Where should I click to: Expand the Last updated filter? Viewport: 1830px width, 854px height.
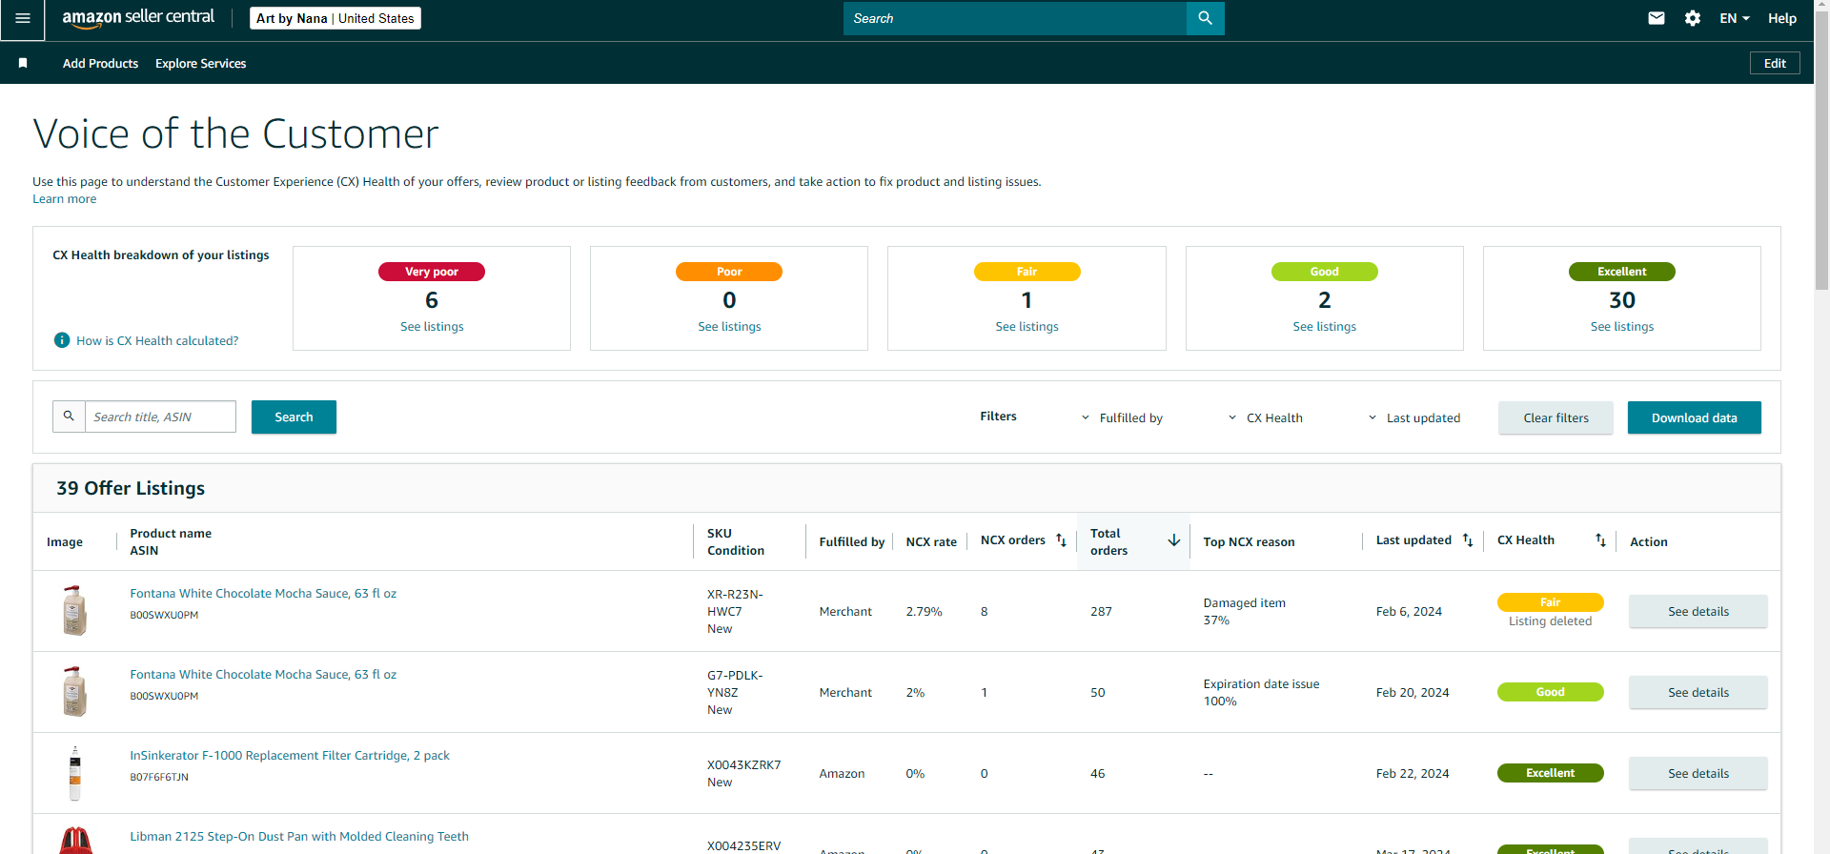pos(1413,417)
